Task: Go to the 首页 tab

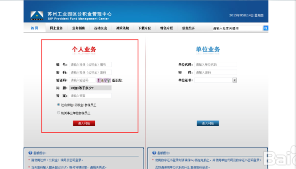Action: (34, 28)
